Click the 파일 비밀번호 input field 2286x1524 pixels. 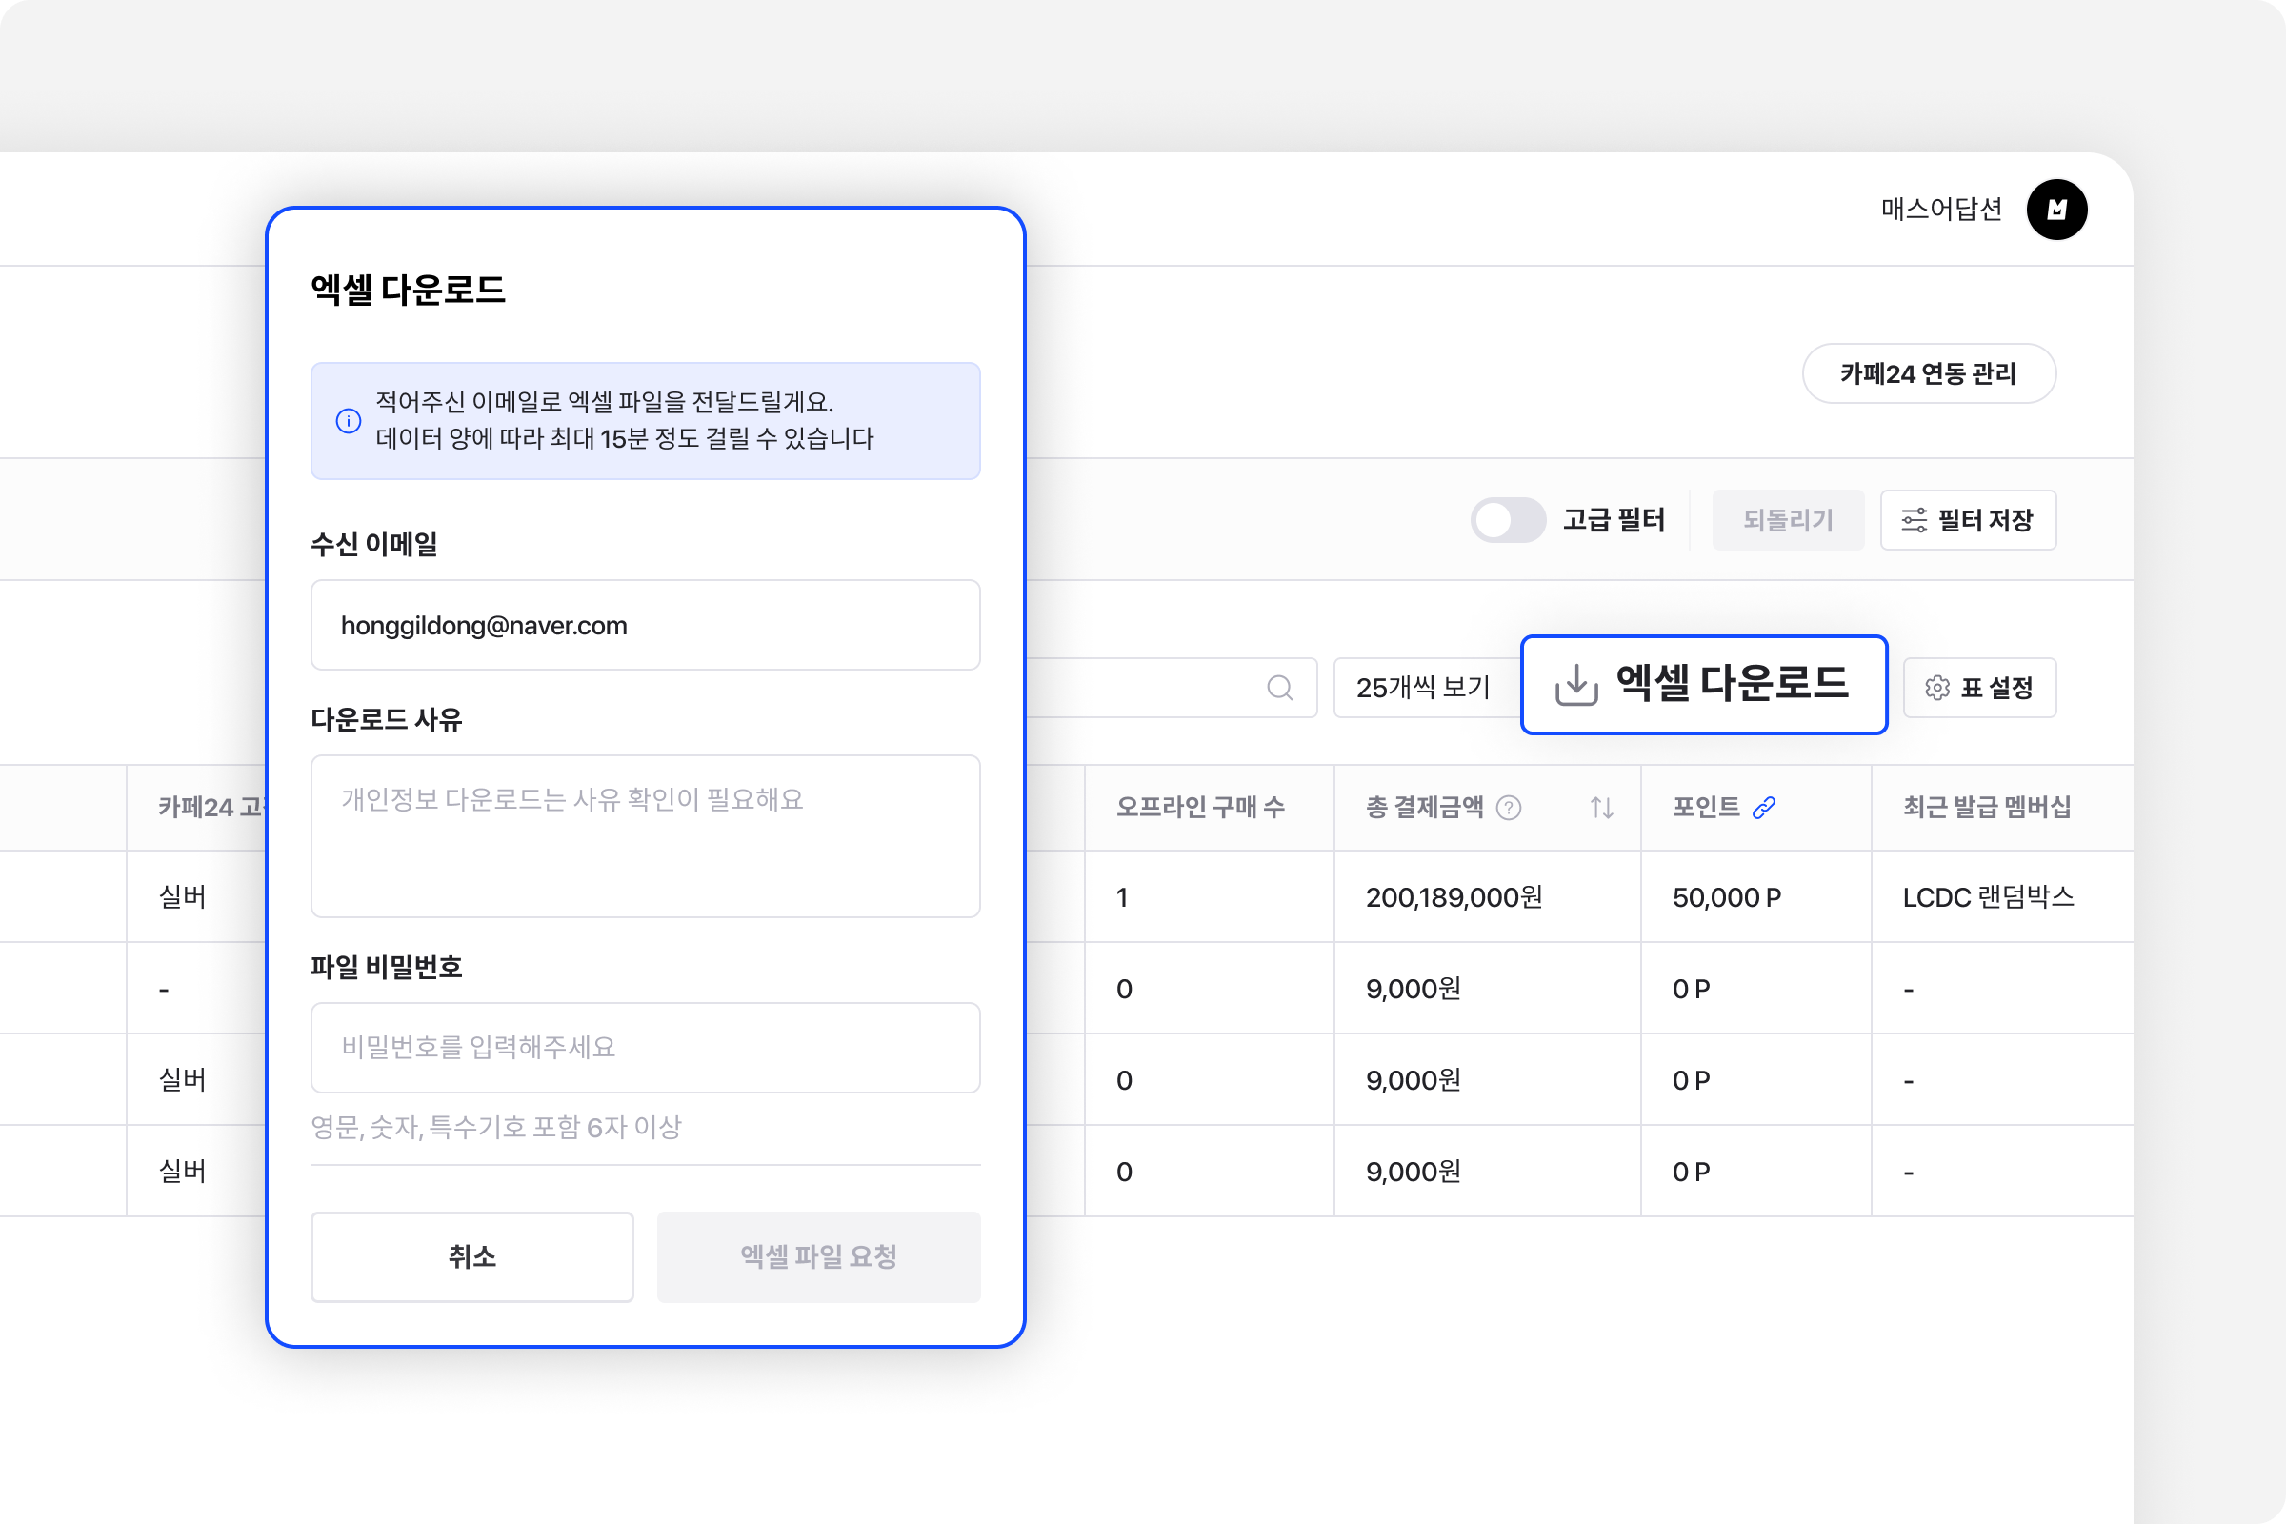tap(646, 1048)
